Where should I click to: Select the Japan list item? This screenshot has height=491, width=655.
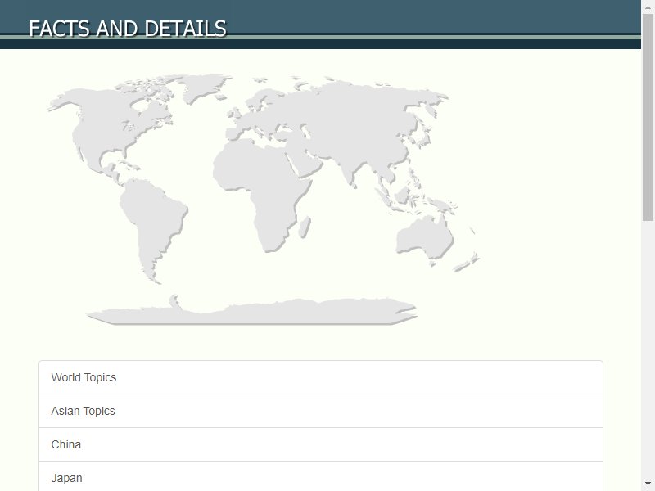coord(321,476)
